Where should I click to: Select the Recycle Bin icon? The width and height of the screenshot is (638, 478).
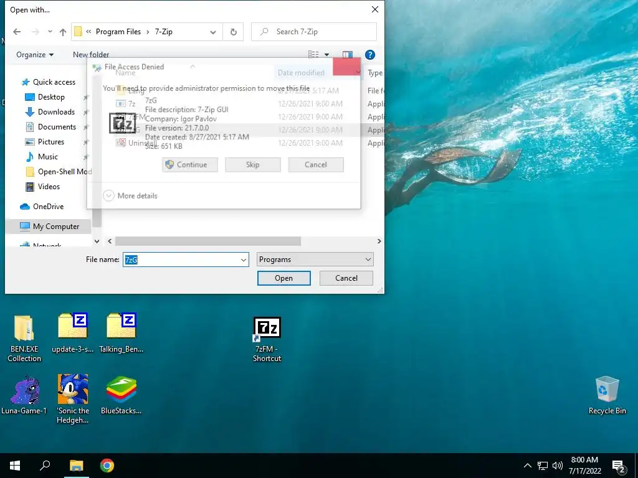[607, 395]
